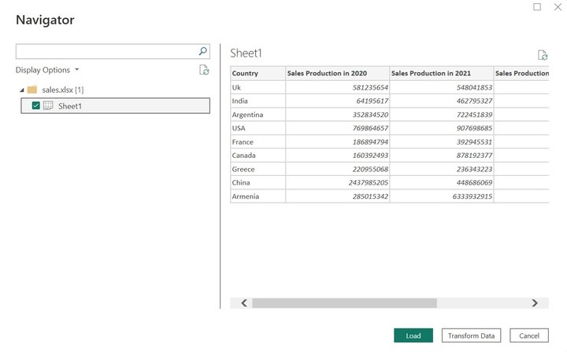
Task: Click the value 64195617
Action: coord(372,101)
